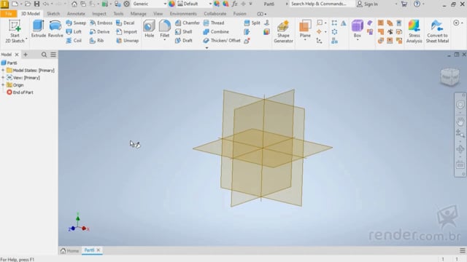Activate Pan in the navigation bar
Image resolution: width=467 pixels, height=262 pixels.
coord(460,122)
